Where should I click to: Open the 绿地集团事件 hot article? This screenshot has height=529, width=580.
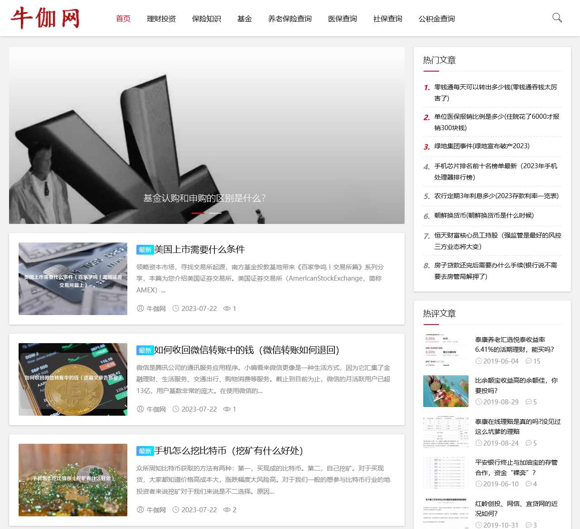pyautogui.click(x=482, y=146)
